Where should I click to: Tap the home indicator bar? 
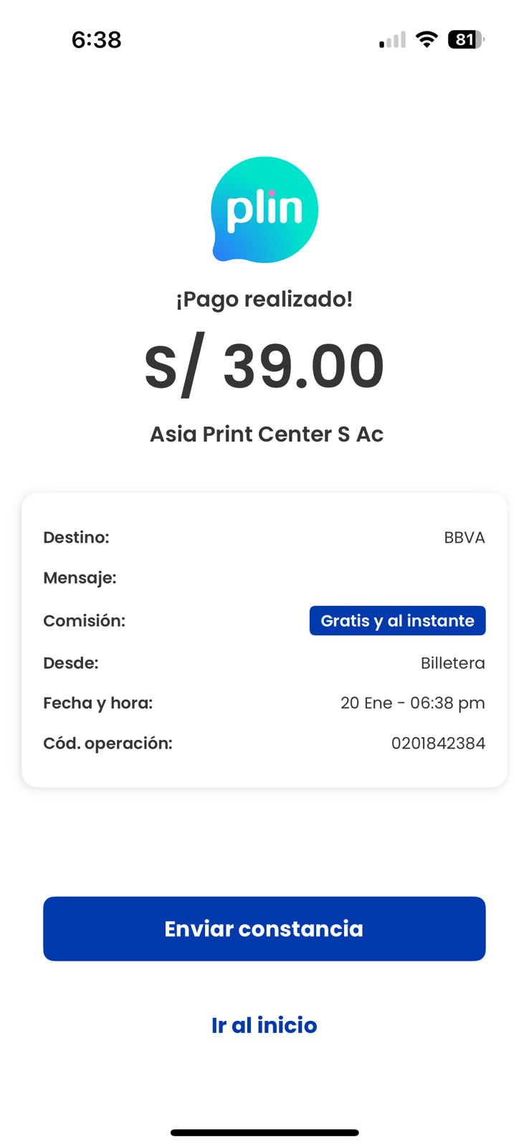(264, 1133)
